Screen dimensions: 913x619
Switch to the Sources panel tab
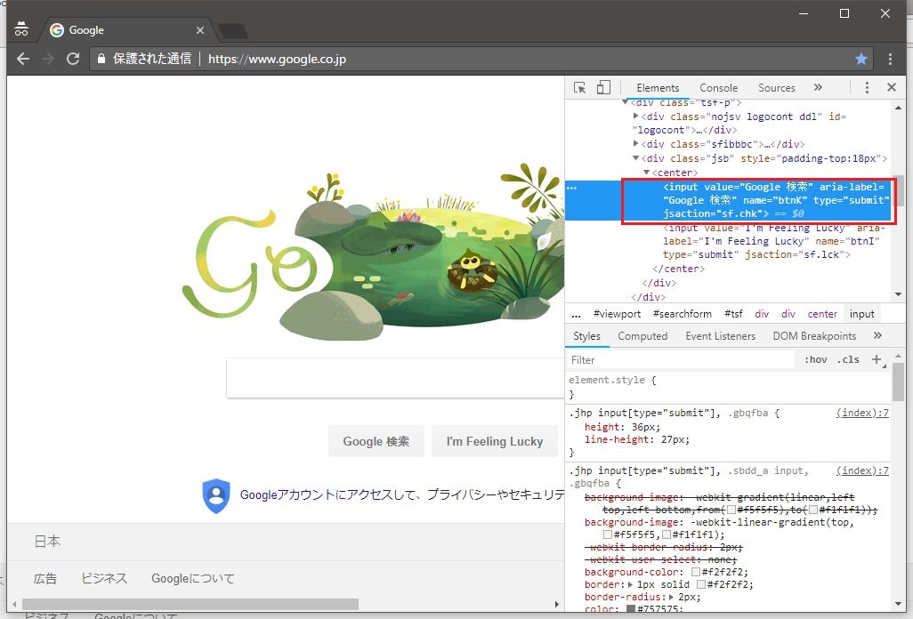click(x=776, y=88)
